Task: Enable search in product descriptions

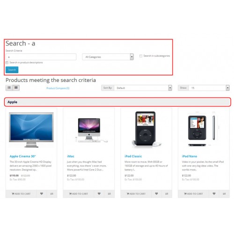Action: click(x=7, y=63)
